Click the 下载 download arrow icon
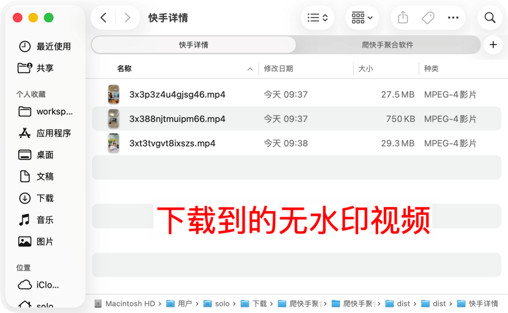Screen dimensions: 508x313 [x=24, y=198]
